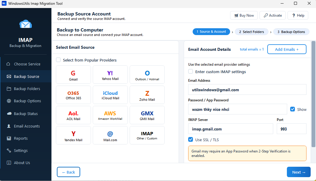Click the Gmail App Password notice text
This screenshot has height=181, width=316.
coord(241,153)
